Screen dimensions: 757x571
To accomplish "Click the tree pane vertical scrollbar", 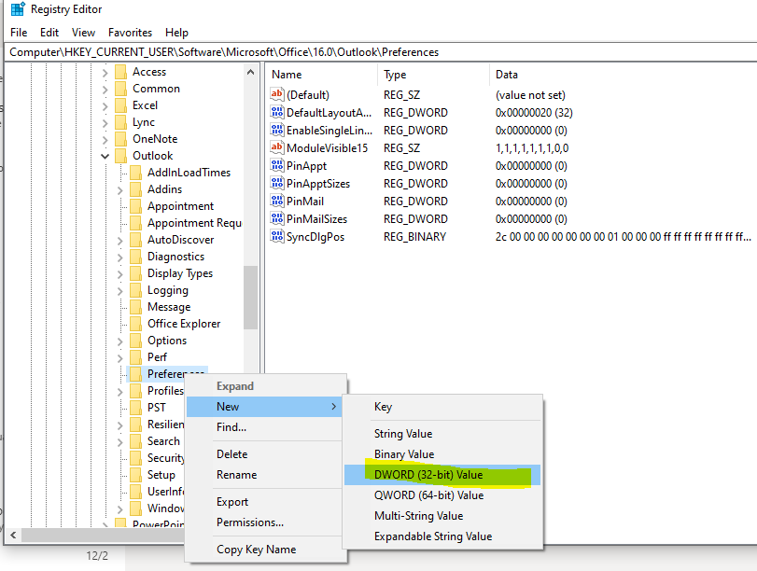I will 250,299.
